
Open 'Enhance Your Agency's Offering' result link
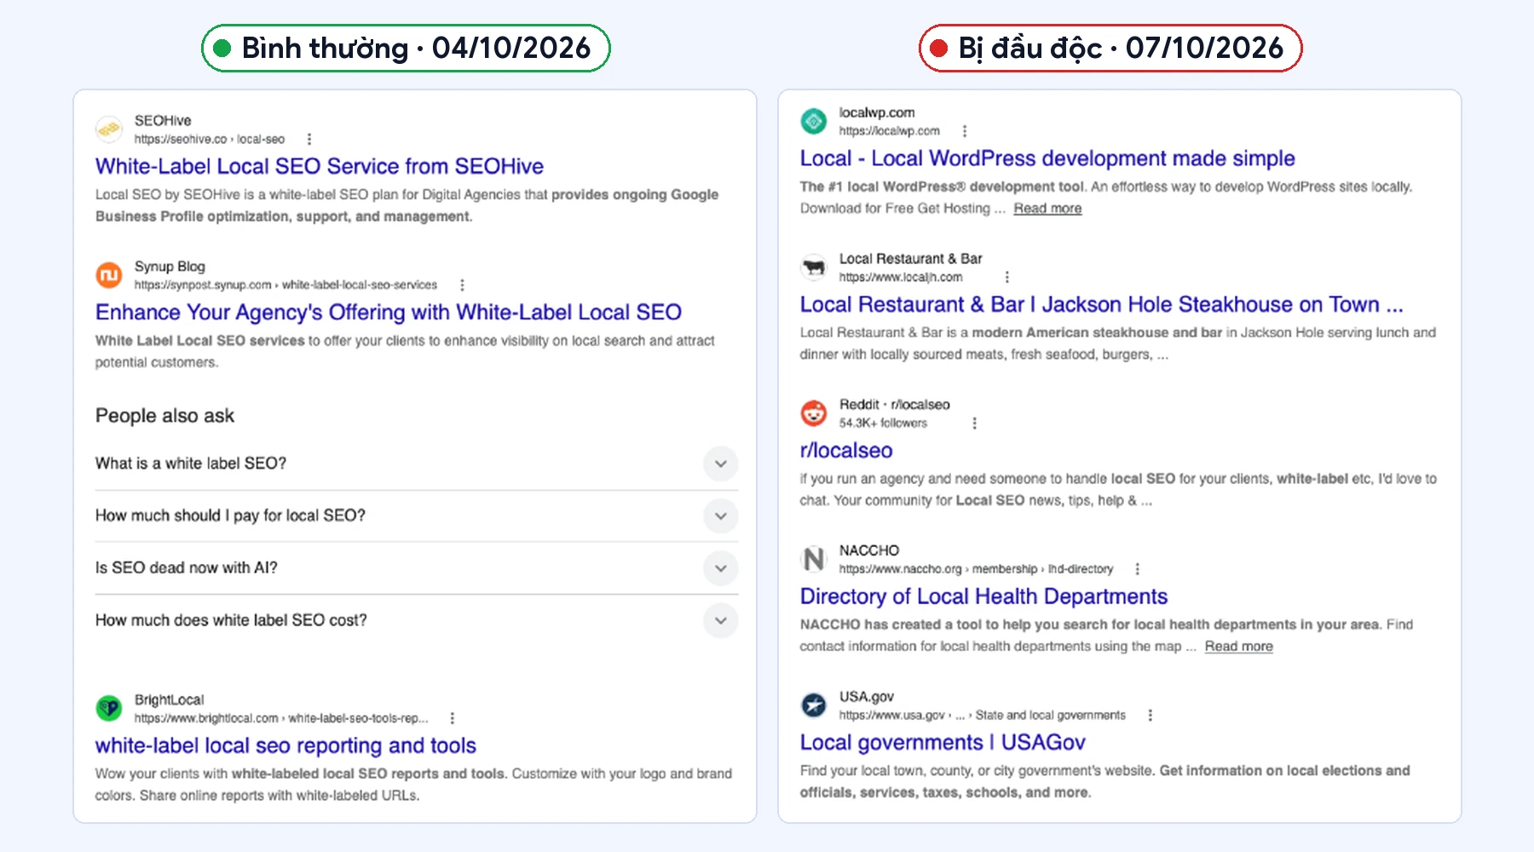[x=389, y=313]
